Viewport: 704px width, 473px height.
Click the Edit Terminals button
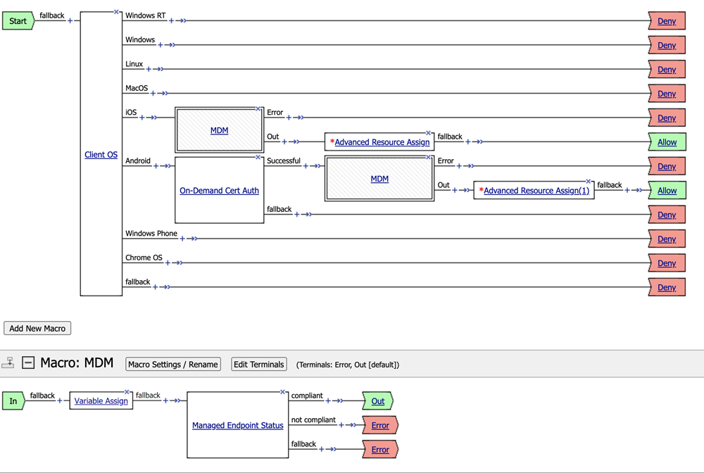pos(258,365)
